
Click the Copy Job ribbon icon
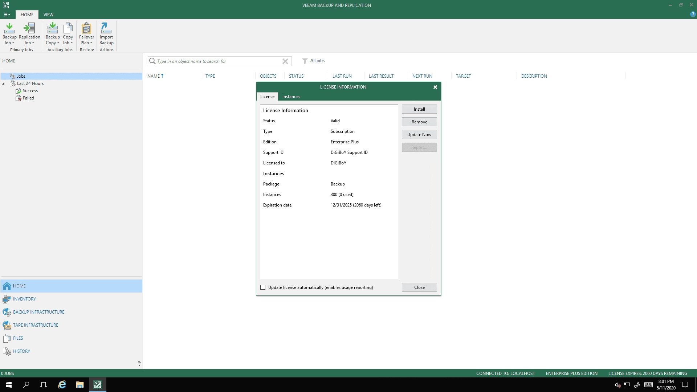coord(68,28)
